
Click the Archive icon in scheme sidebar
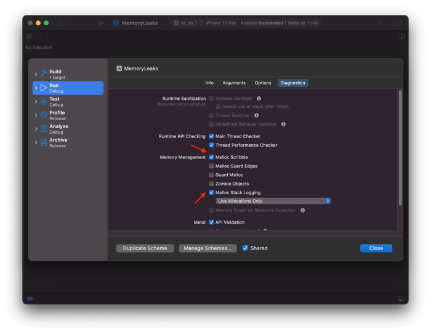[x=44, y=142]
